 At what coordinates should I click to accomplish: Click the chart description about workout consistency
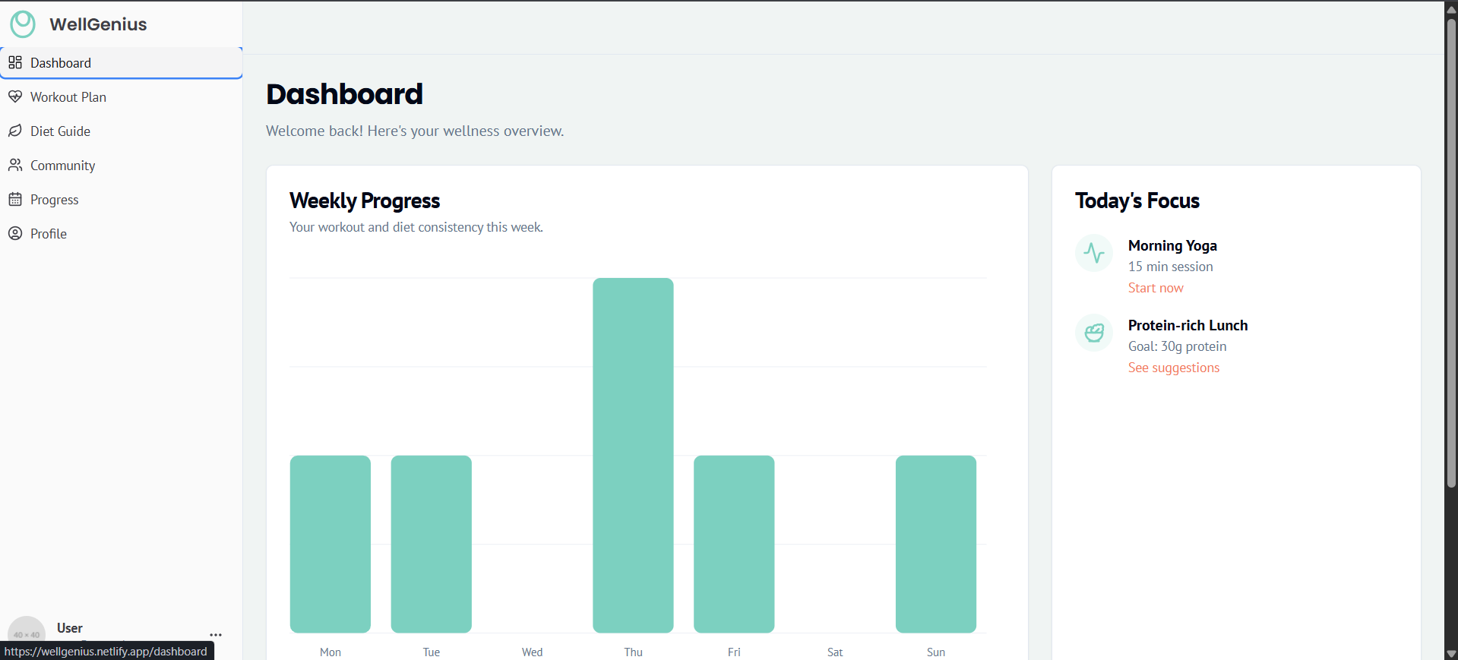coord(416,227)
